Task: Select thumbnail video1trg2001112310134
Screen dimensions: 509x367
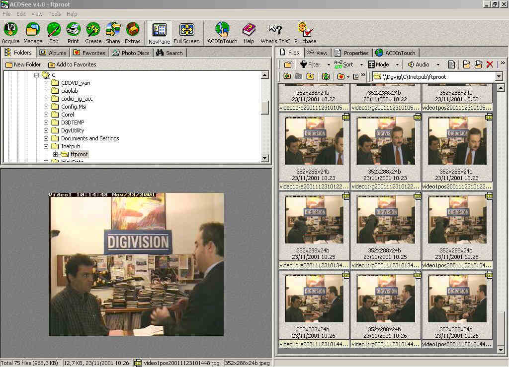Action: 385,230
